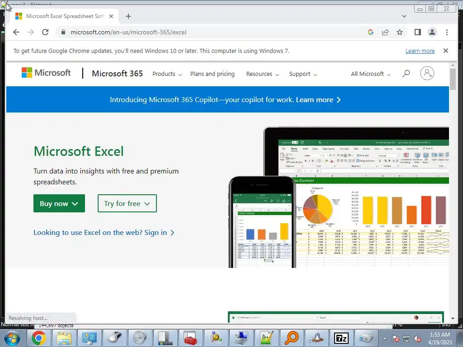
Task: Bookmark this page with the star icon
Action: pyautogui.click(x=400, y=32)
